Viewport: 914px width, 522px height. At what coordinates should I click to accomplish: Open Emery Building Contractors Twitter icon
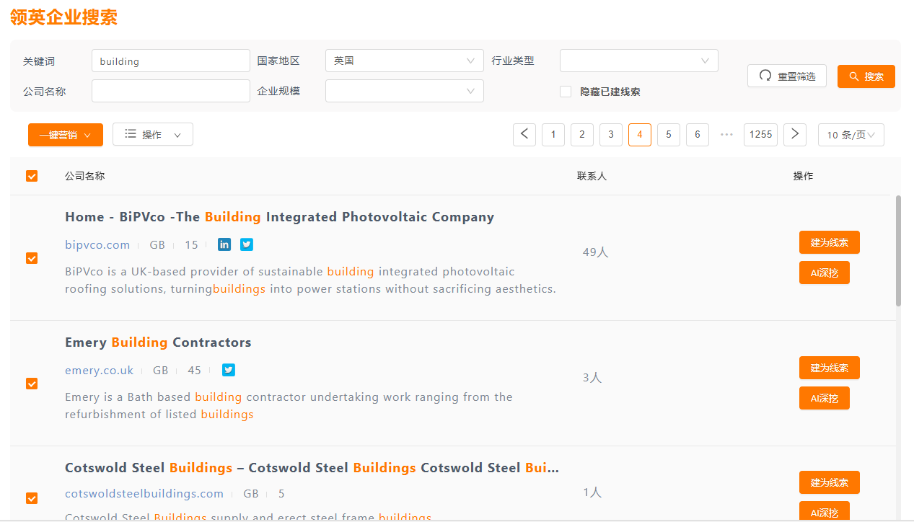[229, 370]
